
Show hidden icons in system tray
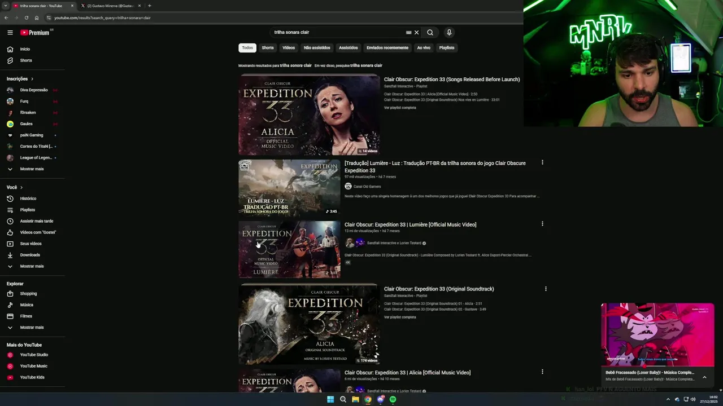(667, 399)
